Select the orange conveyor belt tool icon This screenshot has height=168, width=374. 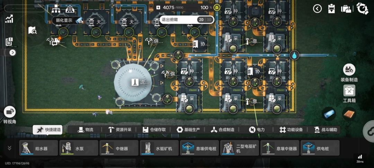coord(349,114)
